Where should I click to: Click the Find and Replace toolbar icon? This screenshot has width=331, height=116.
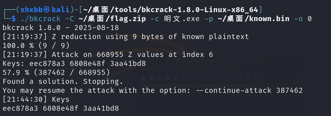[x=248, y=78]
